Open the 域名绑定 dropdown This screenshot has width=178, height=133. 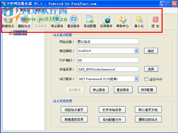pos(136,51)
